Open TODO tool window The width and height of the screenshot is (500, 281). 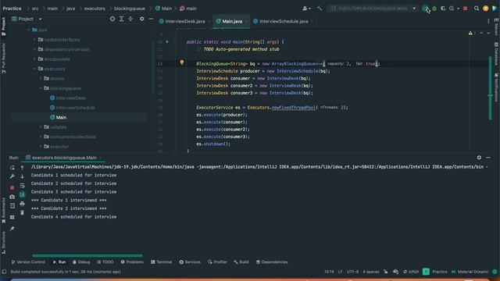click(105, 262)
